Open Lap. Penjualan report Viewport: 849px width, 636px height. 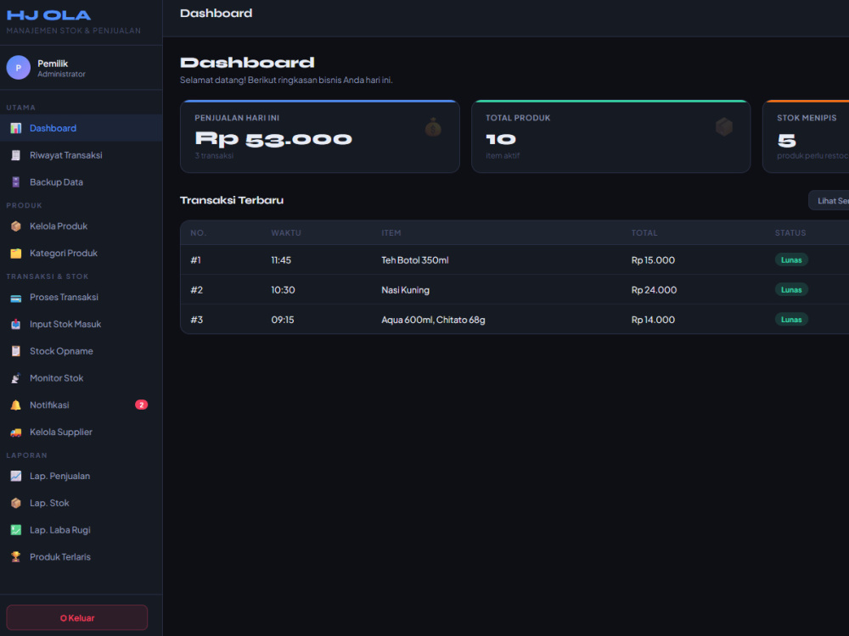tap(82, 476)
